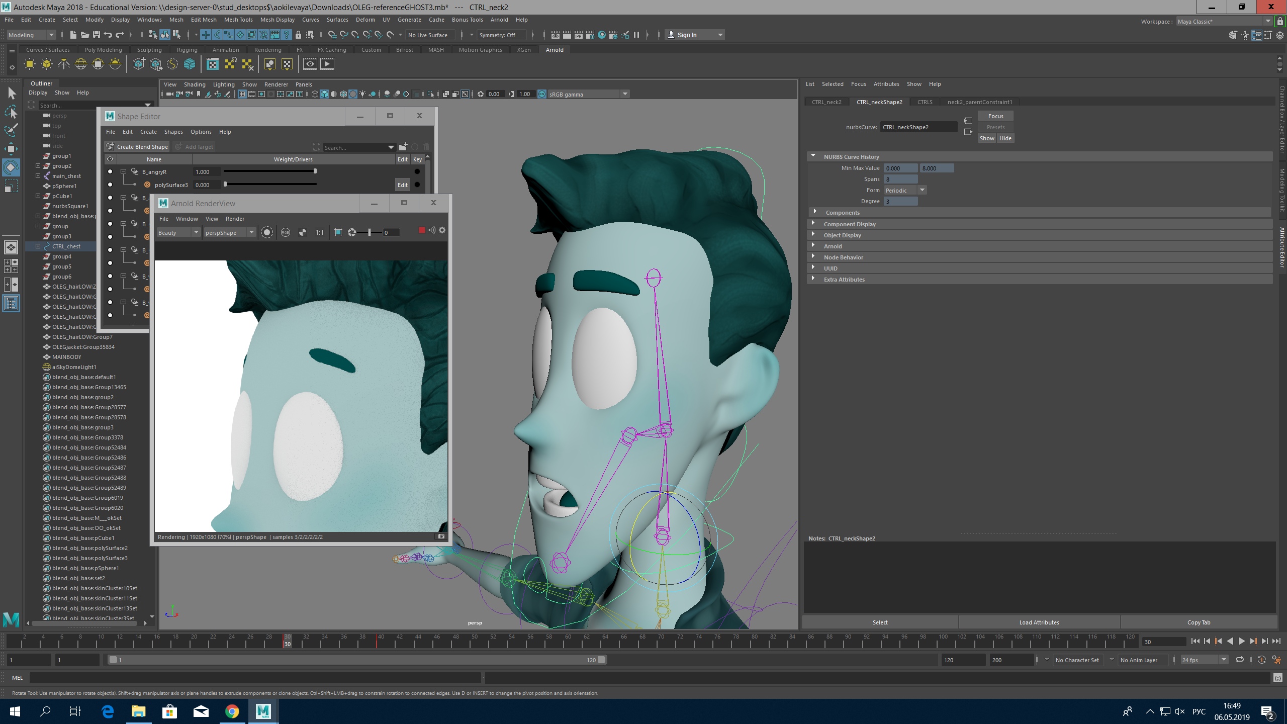
Task: Open the Deform menu
Action: 365,20
